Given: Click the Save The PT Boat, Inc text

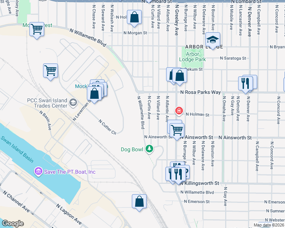Looking at the screenshot, I should tap(70, 172).
